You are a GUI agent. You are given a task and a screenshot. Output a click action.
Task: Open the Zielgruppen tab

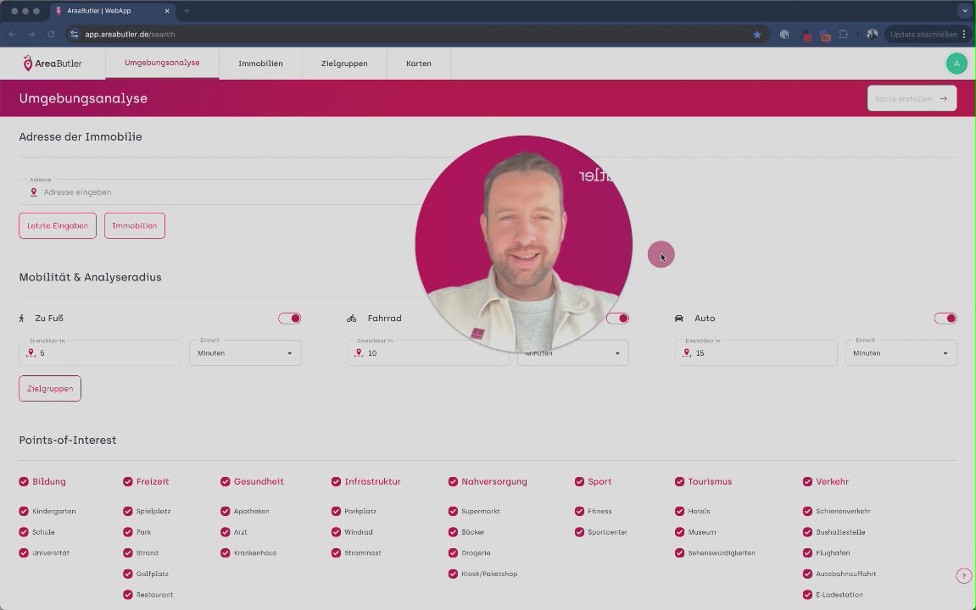pyautogui.click(x=344, y=64)
